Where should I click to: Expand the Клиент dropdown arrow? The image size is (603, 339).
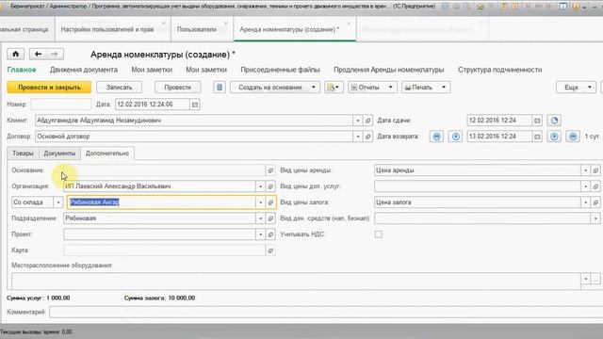click(358, 121)
